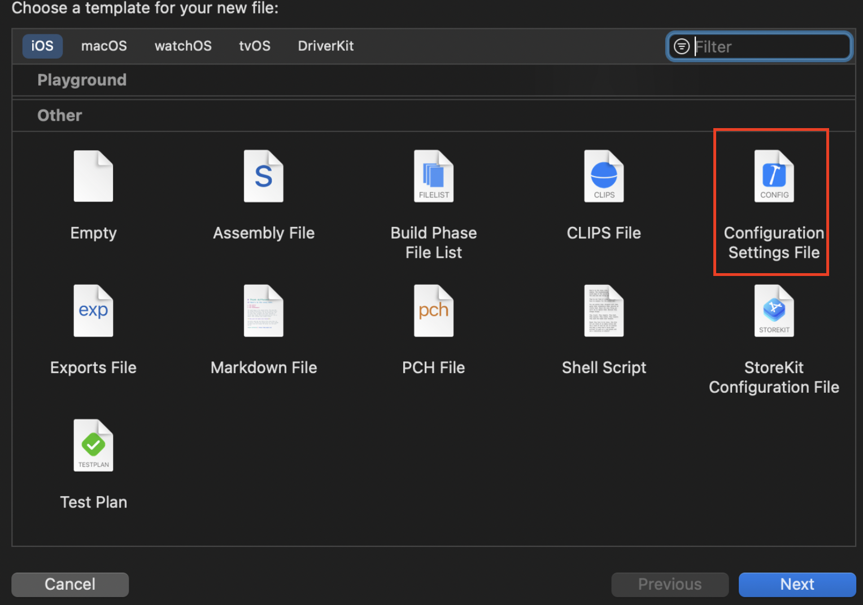The width and height of the screenshot is (863, 605).
Task: Click the 'Build Phase File List' label
Action: pyautogui.click(x=434, y=243)
